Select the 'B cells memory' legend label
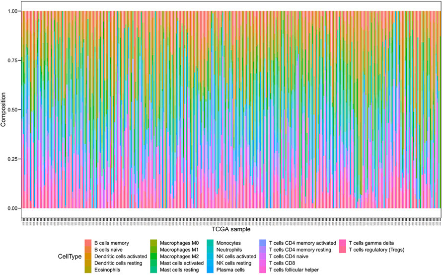Viewport: 443px width, 275px height. [x=112, y=243]
